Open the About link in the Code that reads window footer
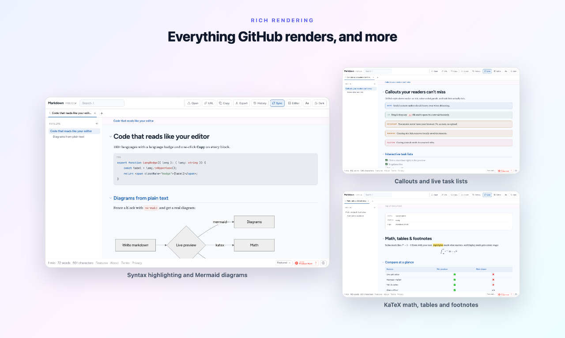565x338 pixels. tap(114, 263)
